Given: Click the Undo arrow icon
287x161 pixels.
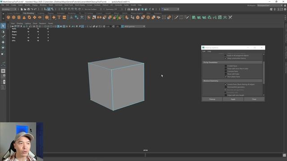Looking at the screenshot, I should (x=32, y=9).
